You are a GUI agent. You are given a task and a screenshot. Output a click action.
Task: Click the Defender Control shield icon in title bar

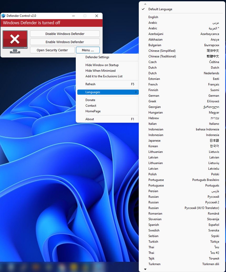coord(3,16)
